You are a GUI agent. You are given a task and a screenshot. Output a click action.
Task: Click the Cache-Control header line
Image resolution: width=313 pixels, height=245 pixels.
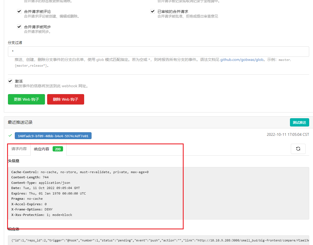click(80, 172)
